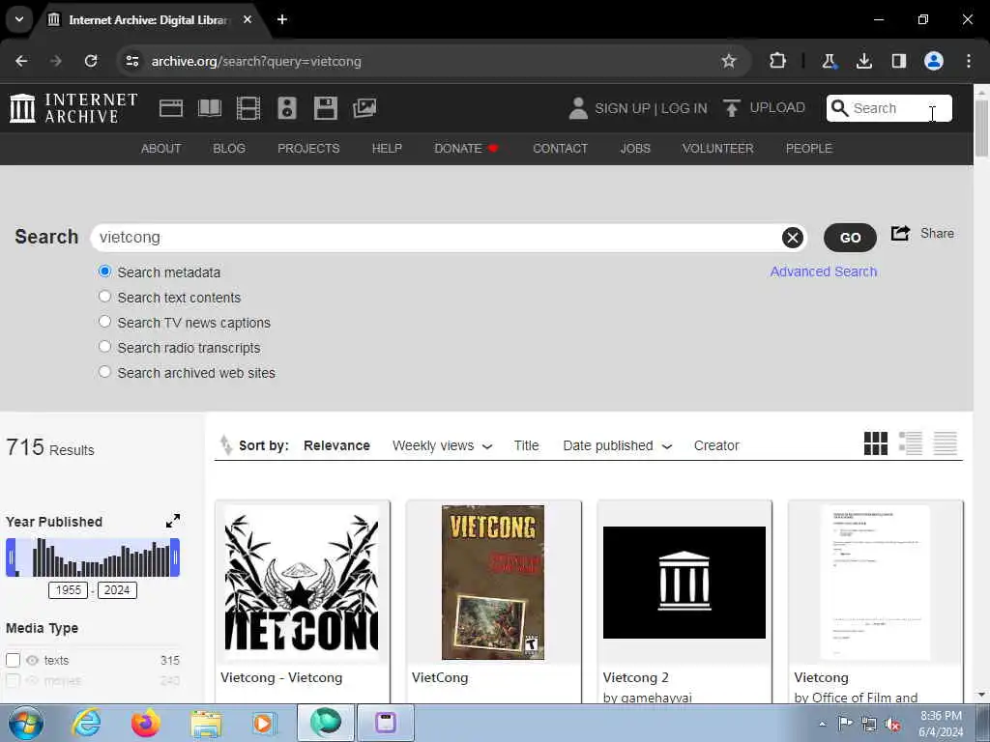Open the ABOUT menu item

pos(161,149)
